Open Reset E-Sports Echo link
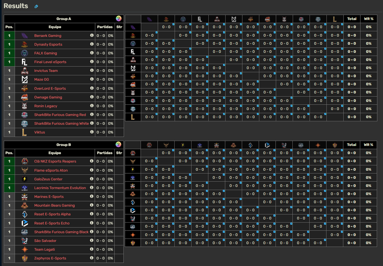 (x=52, y=223)
